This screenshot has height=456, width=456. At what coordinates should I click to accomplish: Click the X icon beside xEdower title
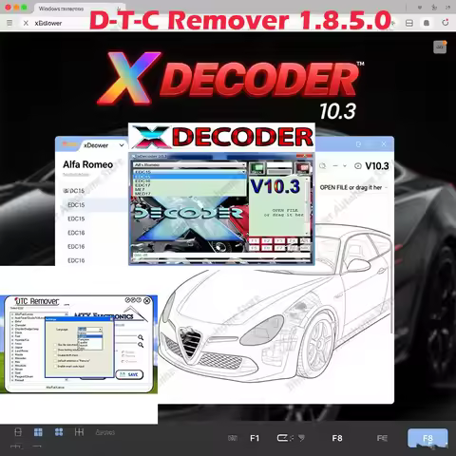point(26,23)
